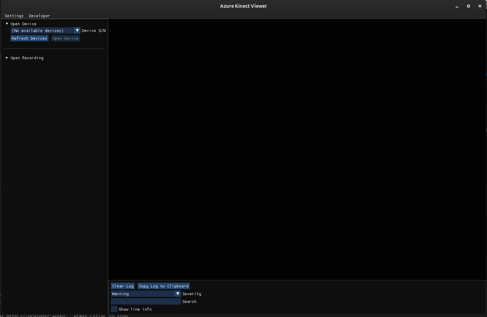Click the Azure Kinect Viewer title bar
Viewport: 487px width, 317px height.
243,6
